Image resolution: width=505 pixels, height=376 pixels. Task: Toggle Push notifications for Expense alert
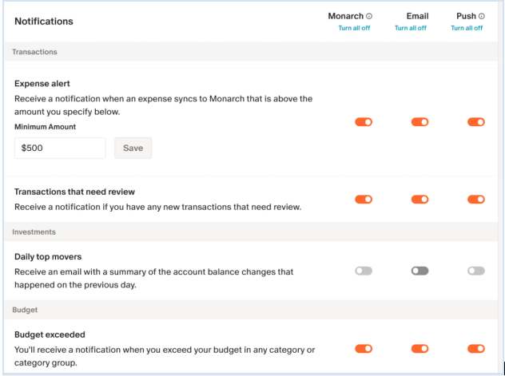[x=476, y=122]
